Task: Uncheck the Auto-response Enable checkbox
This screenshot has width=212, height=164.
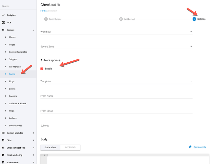Action: coord(42,69)
